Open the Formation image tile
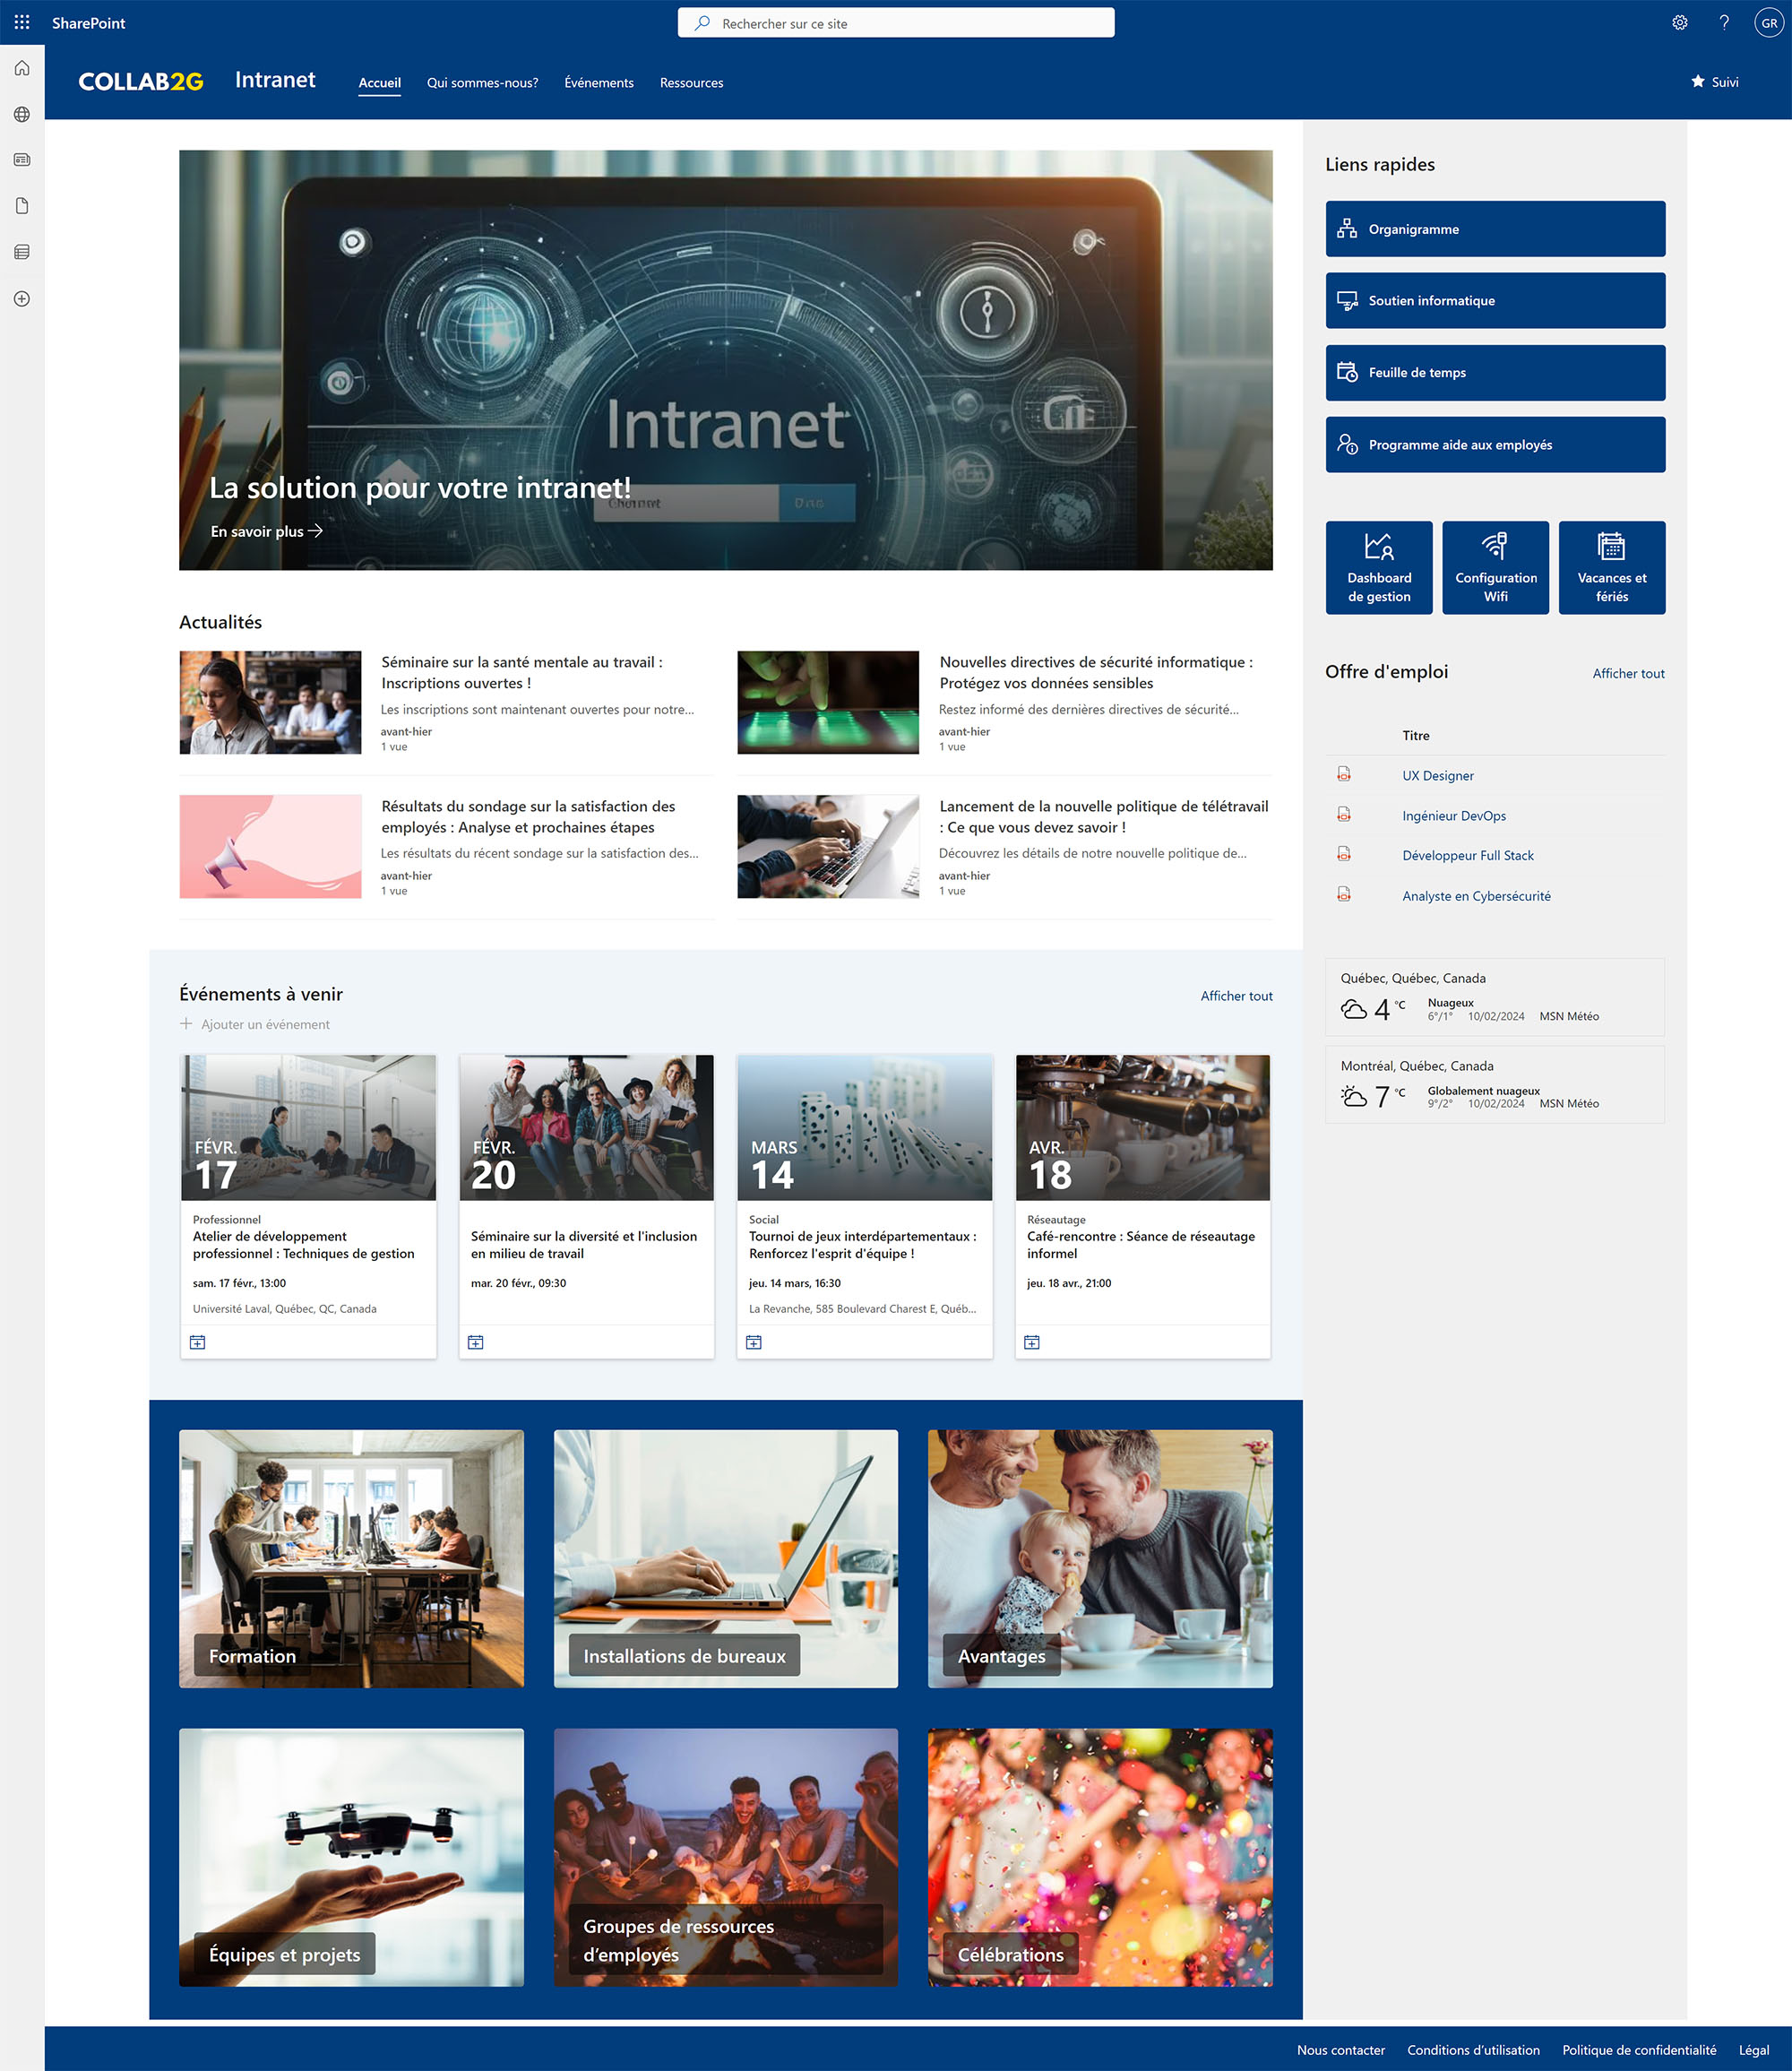Viewport: 1792px width, 2071px height. tap(351, 1559)
